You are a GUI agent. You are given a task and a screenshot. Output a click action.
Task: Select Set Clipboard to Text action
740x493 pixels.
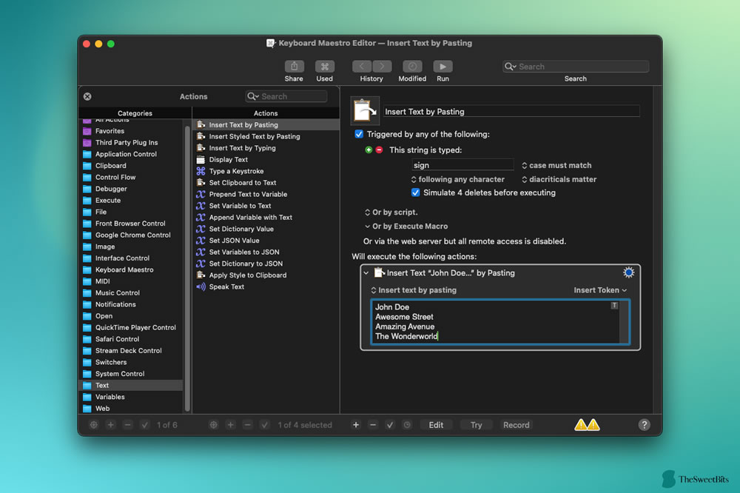point(266,183)
